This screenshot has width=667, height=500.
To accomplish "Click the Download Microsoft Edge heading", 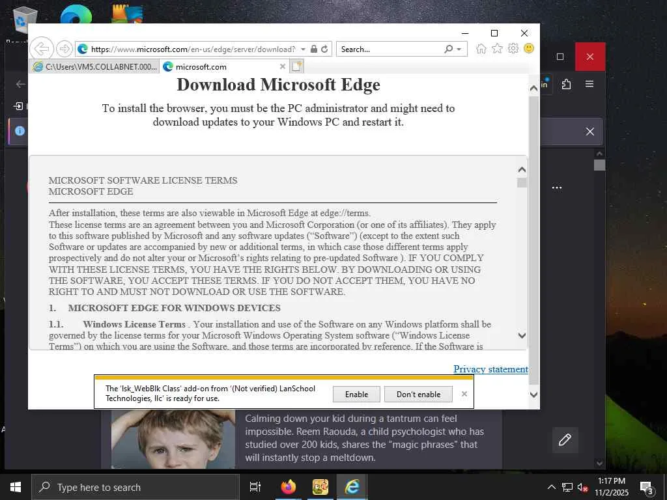I will (278, 85).
